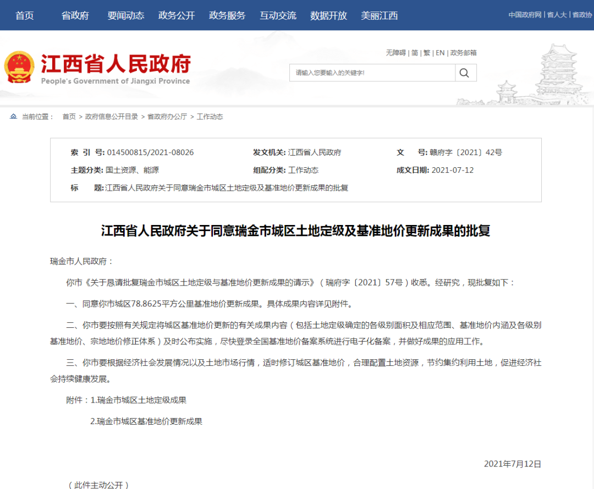Click the home icon in the breadcrumb
The image size is (594, 489).
[13, 116]
